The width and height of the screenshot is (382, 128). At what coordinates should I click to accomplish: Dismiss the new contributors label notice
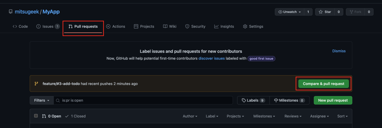pyautogui.click(x=339, y=51)
